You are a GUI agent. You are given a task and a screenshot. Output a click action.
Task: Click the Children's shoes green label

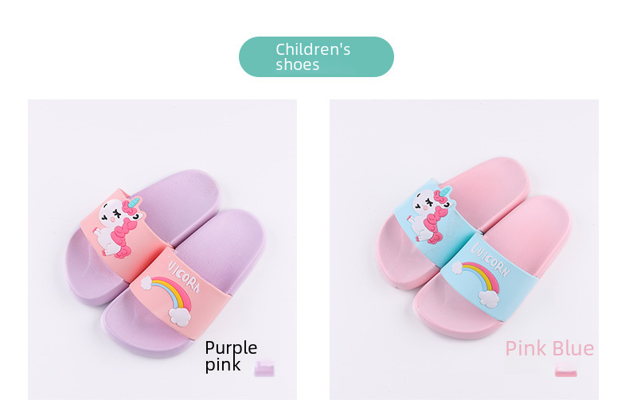click(x=316, y=56)
